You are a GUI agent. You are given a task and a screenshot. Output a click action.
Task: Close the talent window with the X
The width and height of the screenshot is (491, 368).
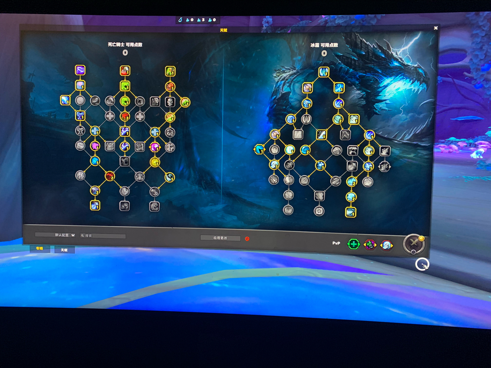point(436,28)
